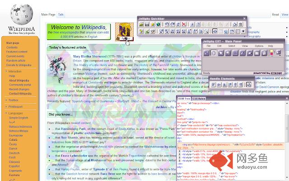Viewport: 289px width, 181px height.
Task: Switch to the DOM Tree tab
Action: click(x=184, y=99)
